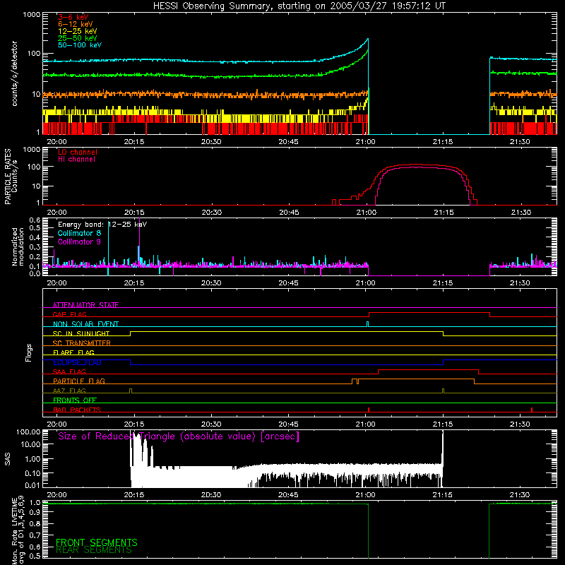Viewport: 565px width, 565px height.
Task: Click the counts/s/detector axis label
Action: pyautogui.click(x=14, y=73)
